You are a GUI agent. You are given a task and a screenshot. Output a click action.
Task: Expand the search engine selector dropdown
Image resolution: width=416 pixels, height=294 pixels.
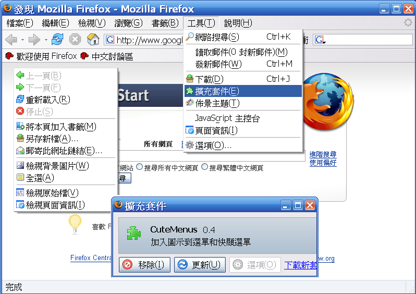pos(320,40)
